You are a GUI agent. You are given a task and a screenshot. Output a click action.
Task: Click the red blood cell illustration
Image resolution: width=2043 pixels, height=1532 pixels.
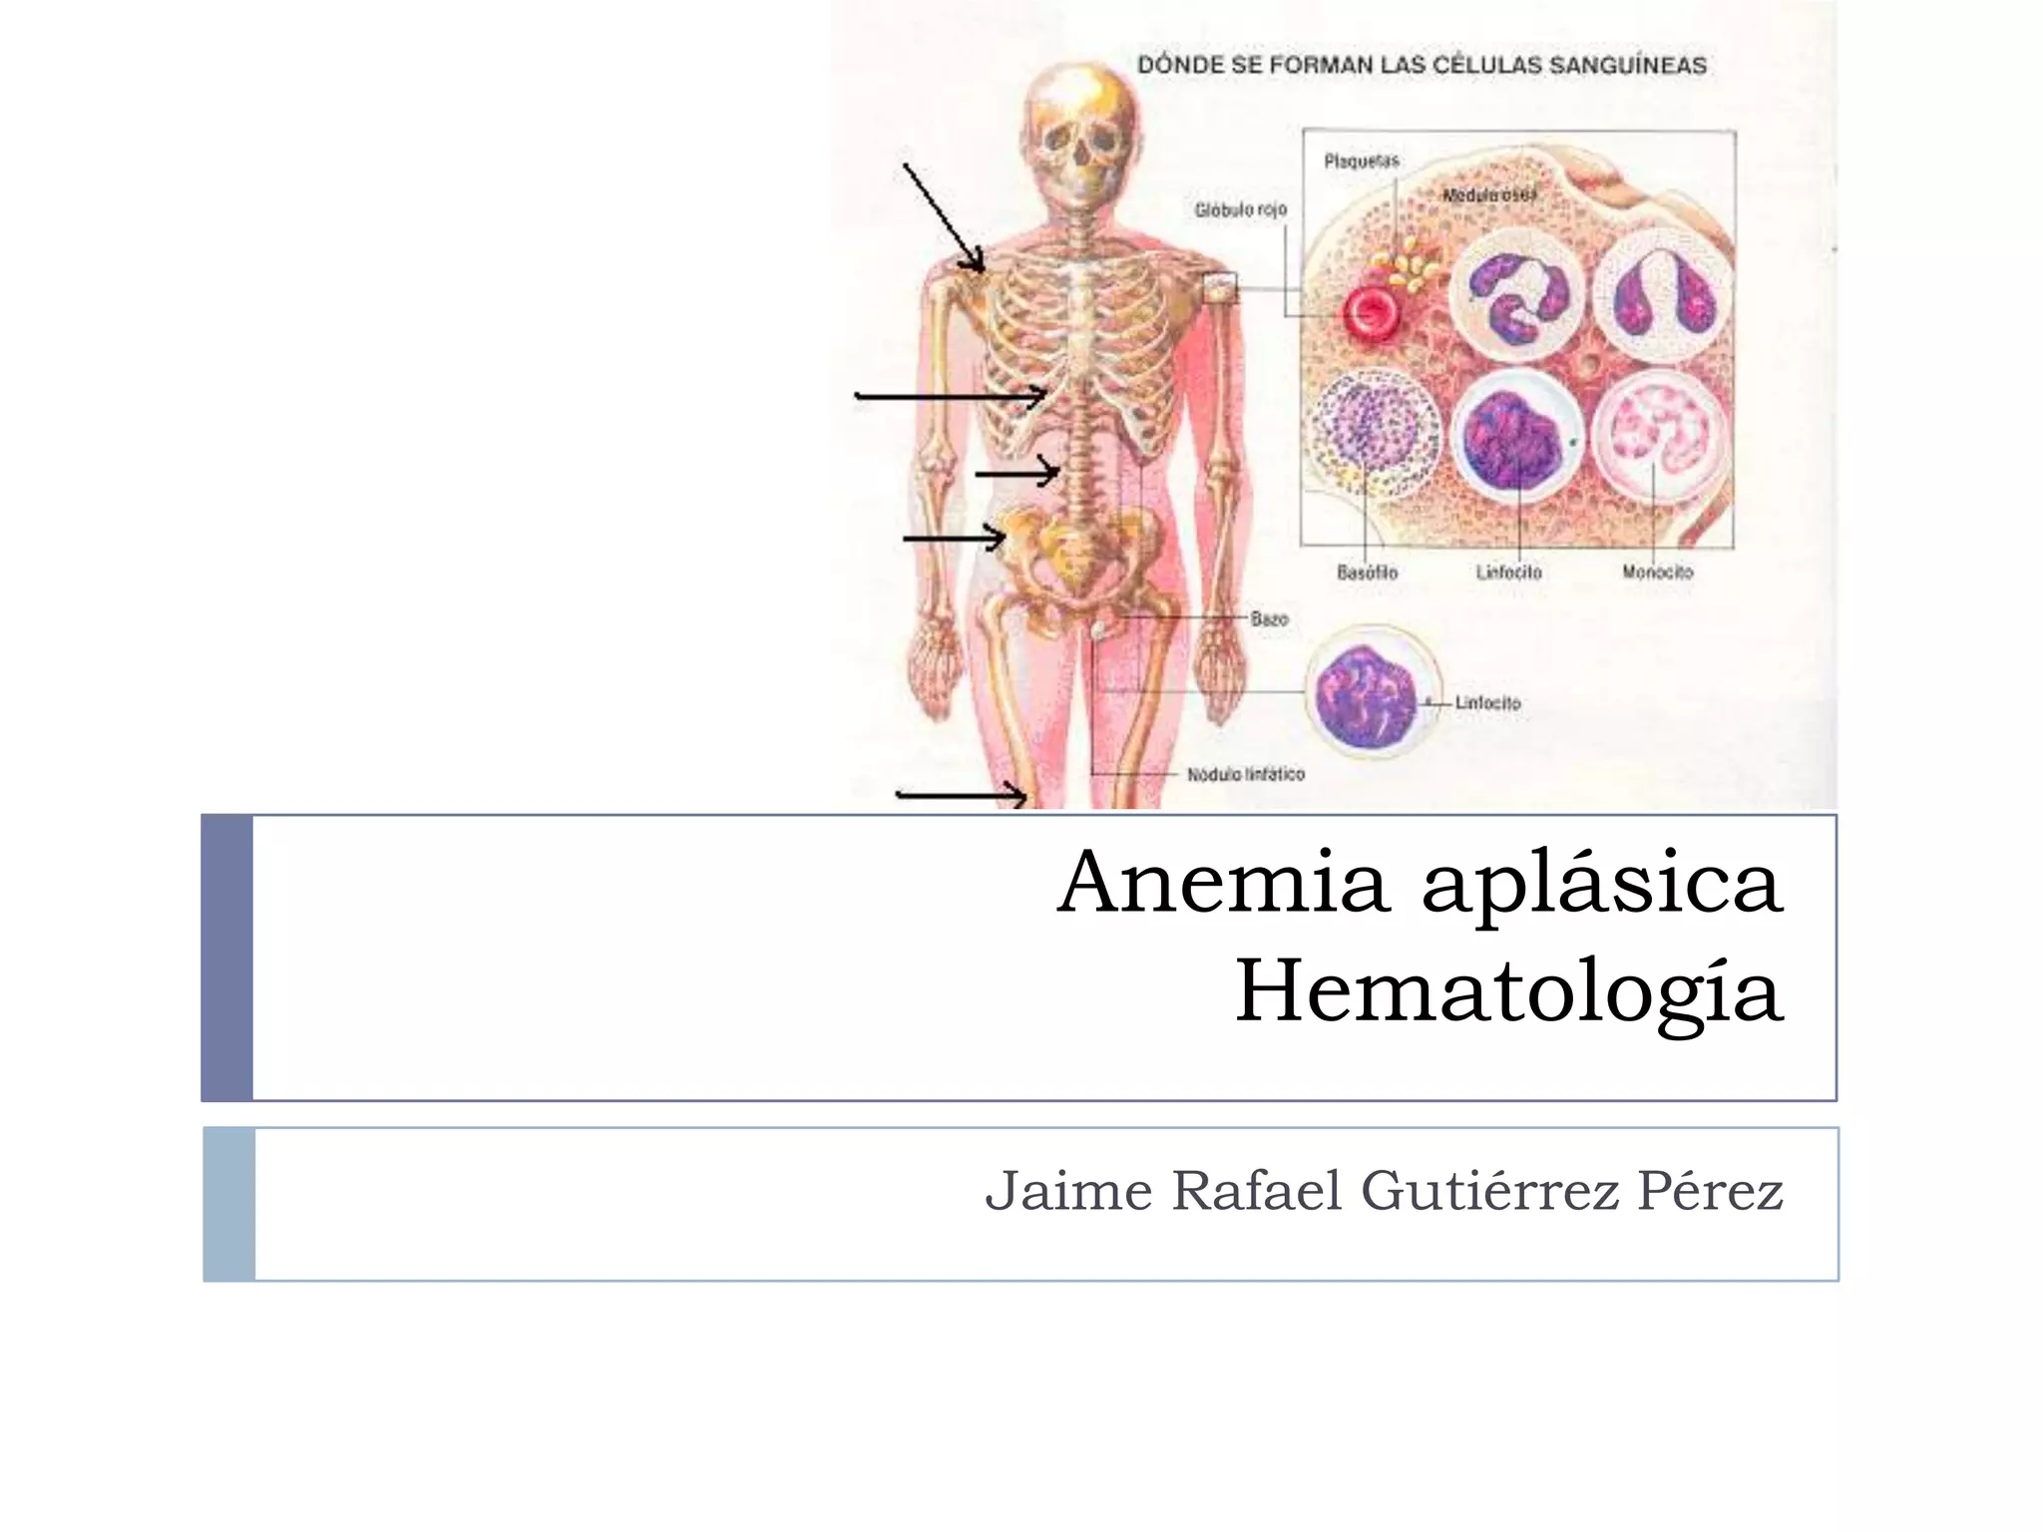pyautogui.click(x=1372, y=312)
